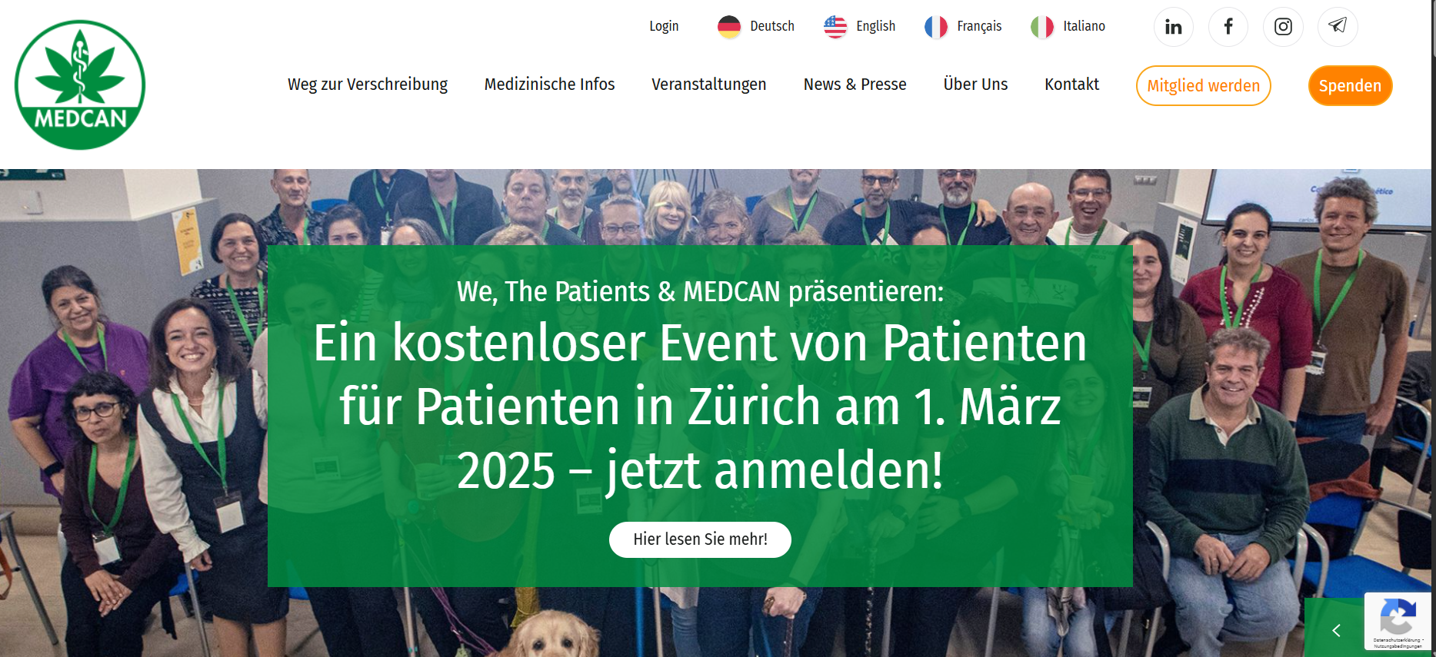Viewport: 1436px width, 657px height.
Task: Open Über Uns menu
Action: tap(975, 85)
